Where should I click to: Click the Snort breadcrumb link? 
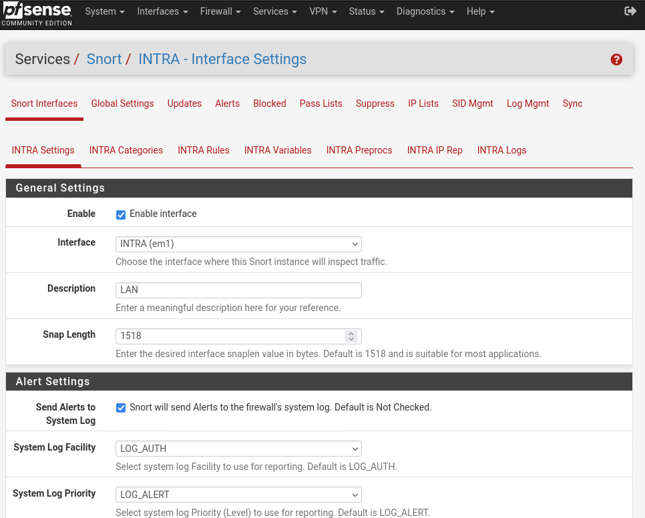pos(104,59)
